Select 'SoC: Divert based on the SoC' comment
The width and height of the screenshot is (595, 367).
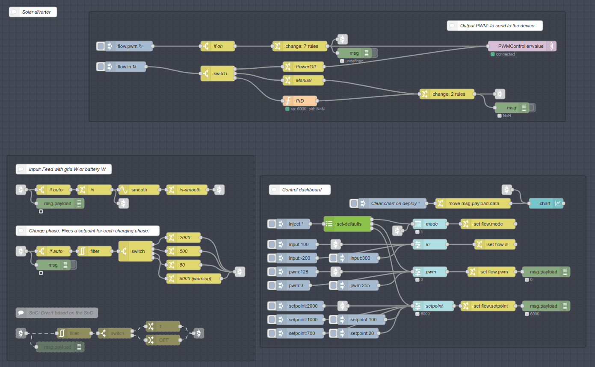click(57, 313)
